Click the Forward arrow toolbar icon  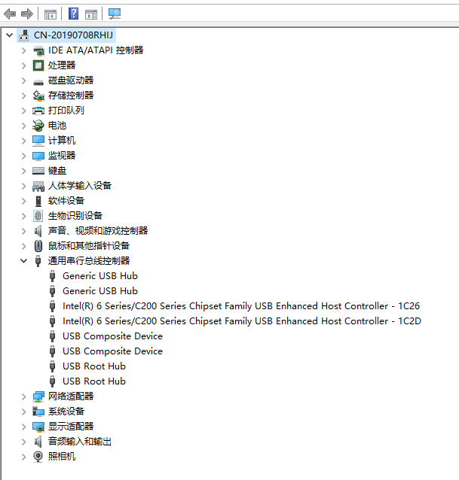tap(27, 14)
